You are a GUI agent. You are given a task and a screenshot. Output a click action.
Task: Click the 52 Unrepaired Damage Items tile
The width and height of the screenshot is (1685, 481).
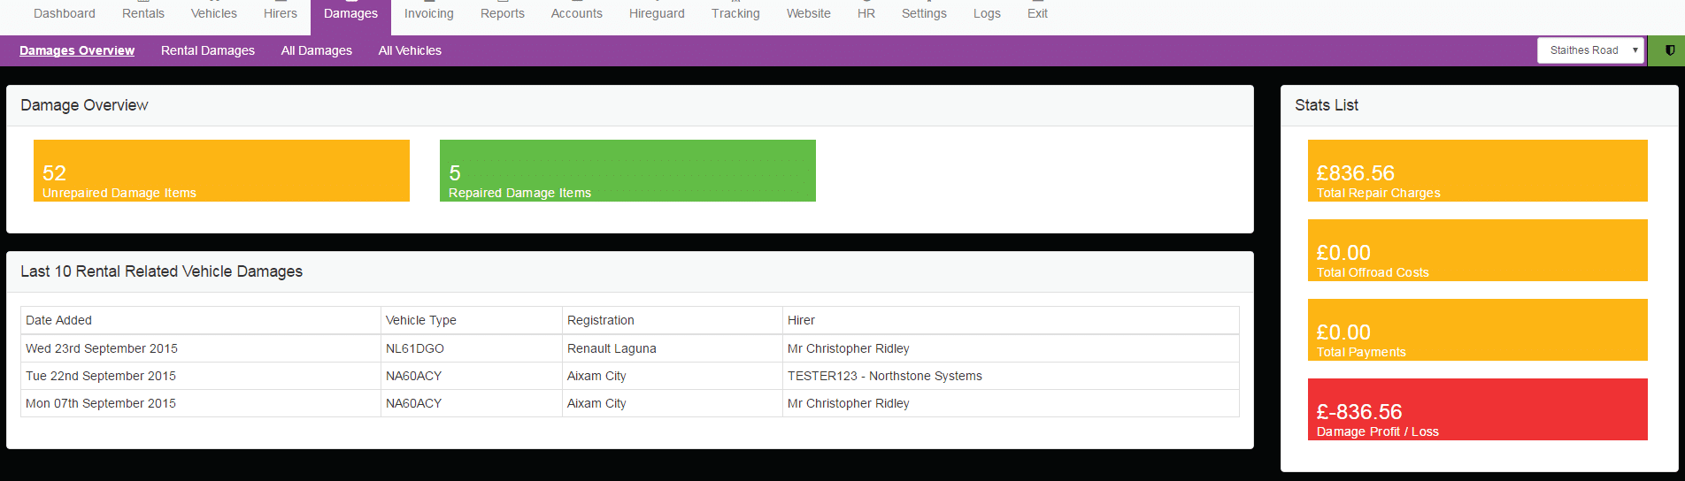coord(221,171)
